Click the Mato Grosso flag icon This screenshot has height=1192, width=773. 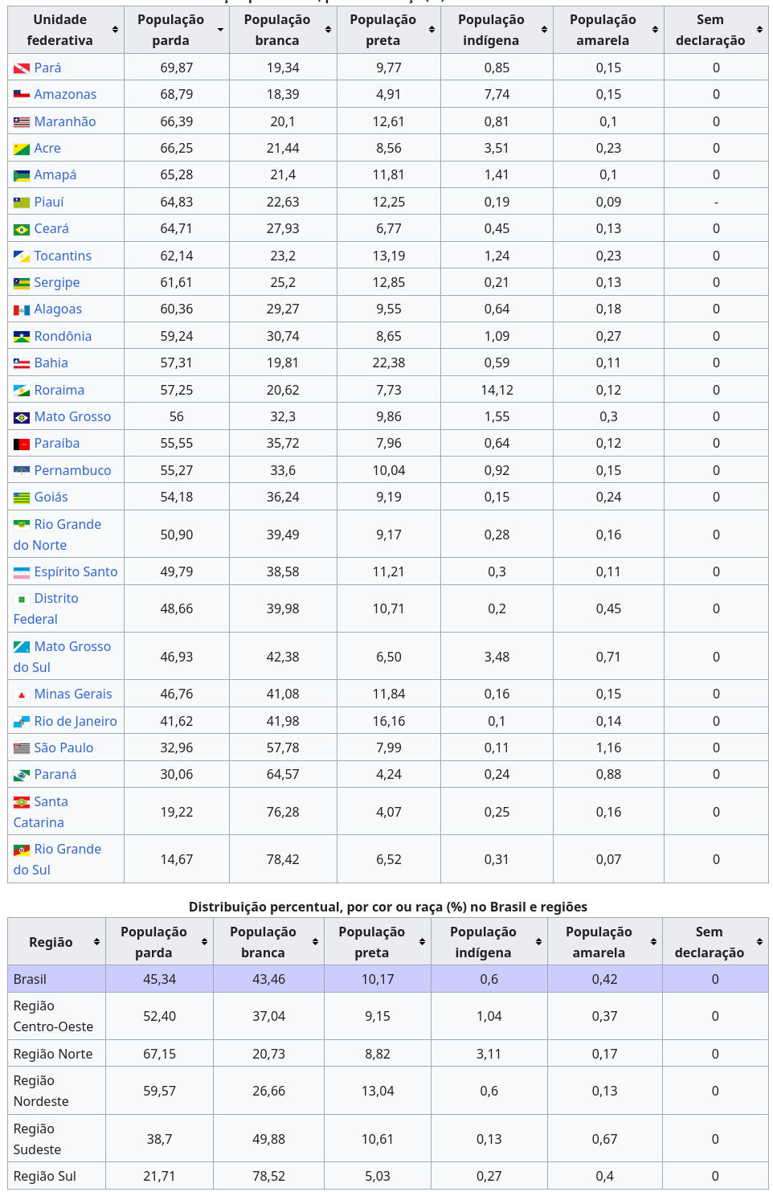click(x=22, y=417)
